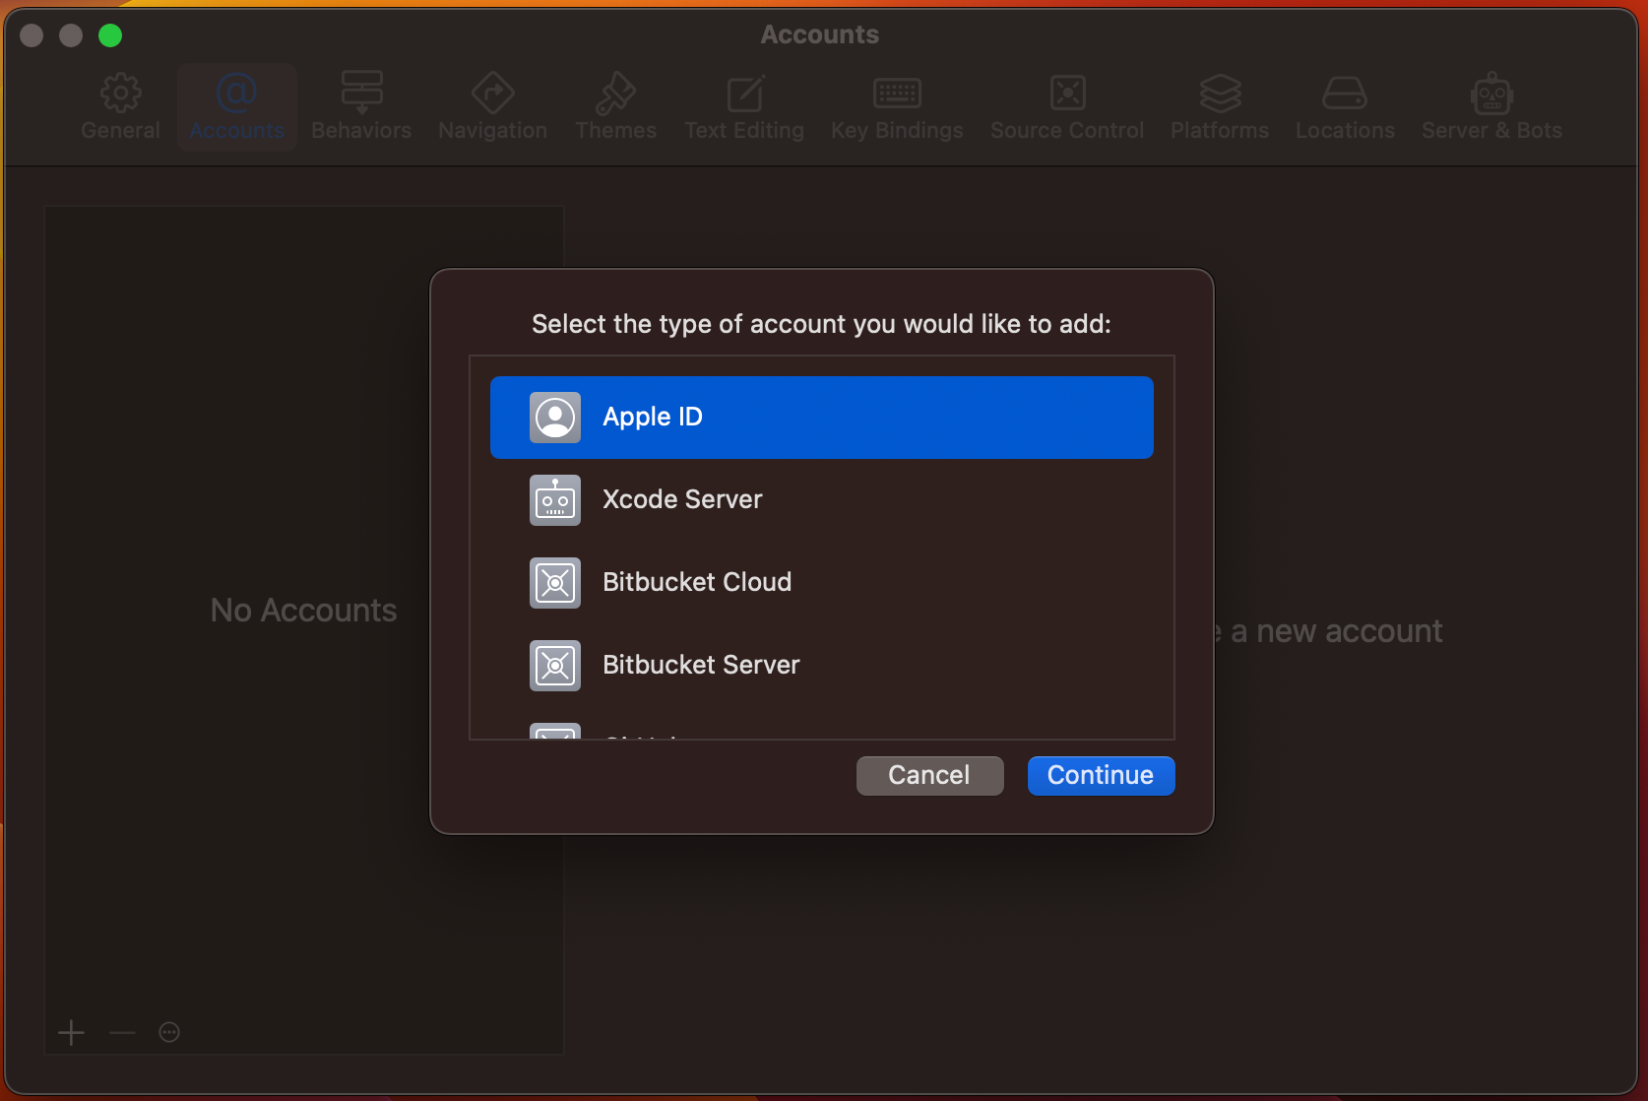Select the Apple ID account type row
The image size is (1648, 1101).
(x=822, y=418)
